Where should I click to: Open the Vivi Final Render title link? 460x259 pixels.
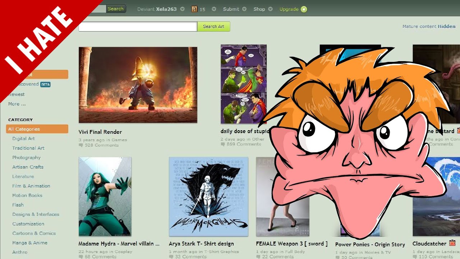point(100,132)
